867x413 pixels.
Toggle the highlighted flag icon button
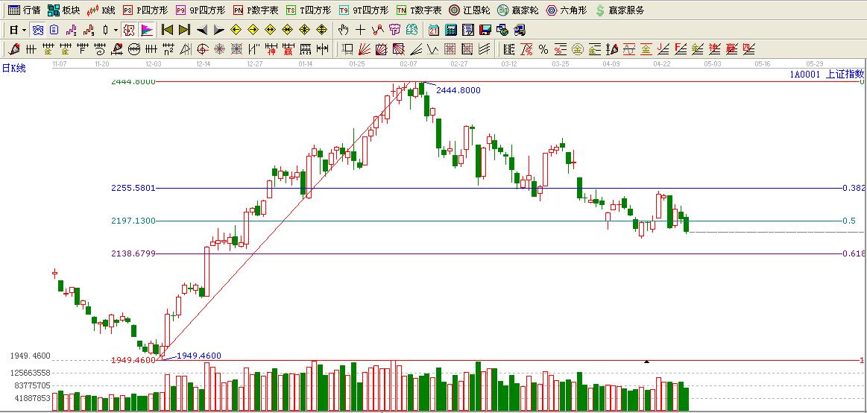click(x=147, y=30)
